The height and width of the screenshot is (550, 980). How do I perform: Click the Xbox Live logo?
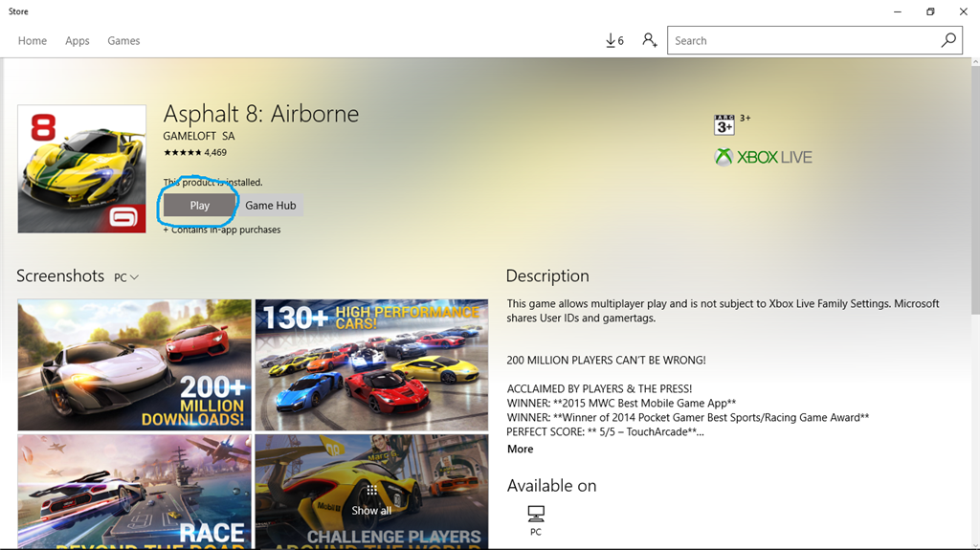point(763,157)
